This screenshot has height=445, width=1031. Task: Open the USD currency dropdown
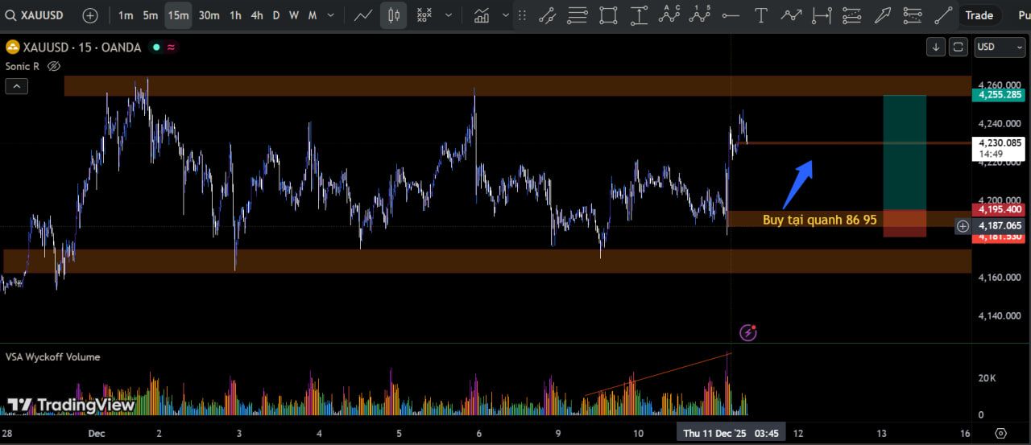coord(999,47)
